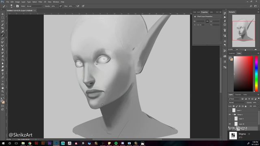This screenshot has width=260, height=146.
Task: Enable airbrush mode in options bar
Action: (x=78, y=6)
